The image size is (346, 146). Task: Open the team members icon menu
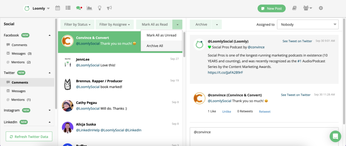(x=307, y=8)
